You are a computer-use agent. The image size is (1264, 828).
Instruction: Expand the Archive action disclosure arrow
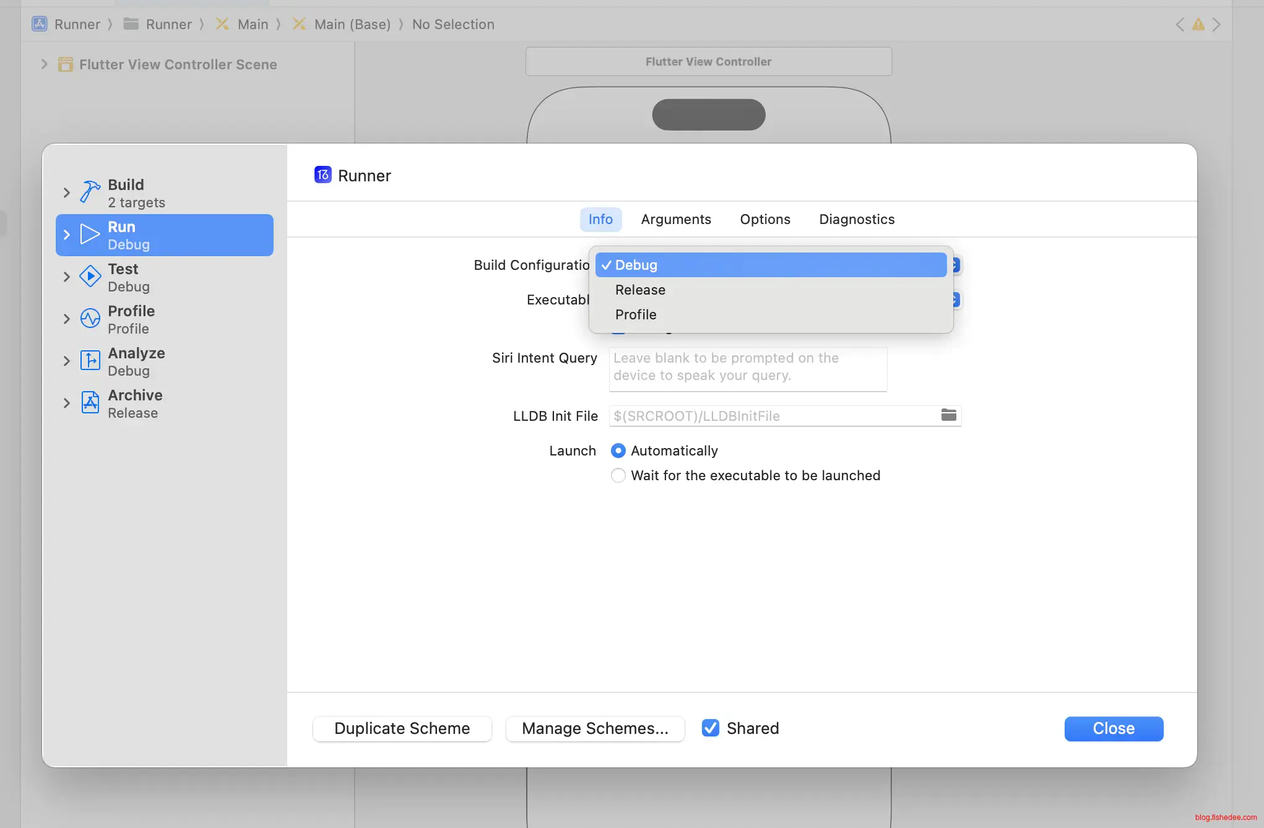pyautogui.click(x=67, y=403)
